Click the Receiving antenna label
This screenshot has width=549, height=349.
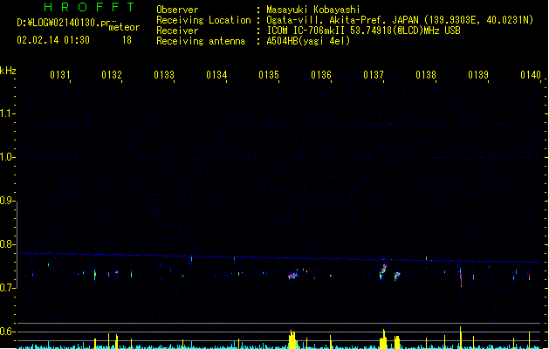[x=201, y=41]
